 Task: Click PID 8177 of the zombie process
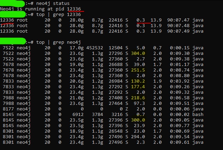pos(8,109)
